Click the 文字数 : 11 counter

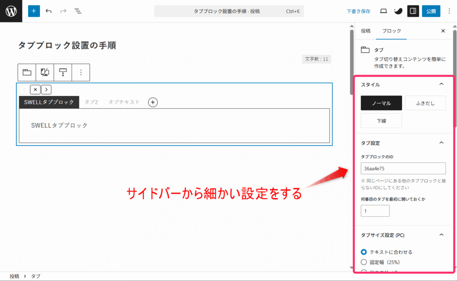(317, 59)
